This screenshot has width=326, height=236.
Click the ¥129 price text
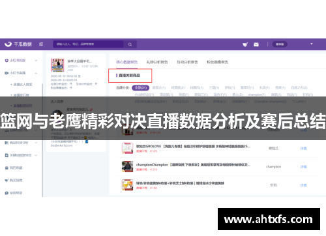coord(154,151)
